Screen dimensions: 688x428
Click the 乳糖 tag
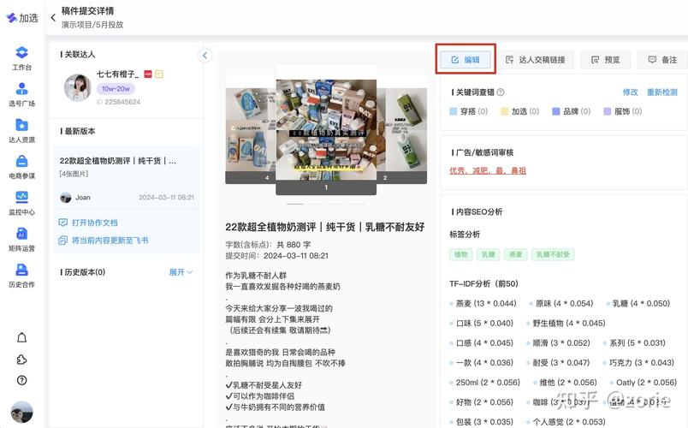(x=488, y=254)
